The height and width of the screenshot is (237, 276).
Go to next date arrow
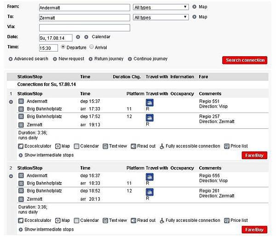[86, 37]
